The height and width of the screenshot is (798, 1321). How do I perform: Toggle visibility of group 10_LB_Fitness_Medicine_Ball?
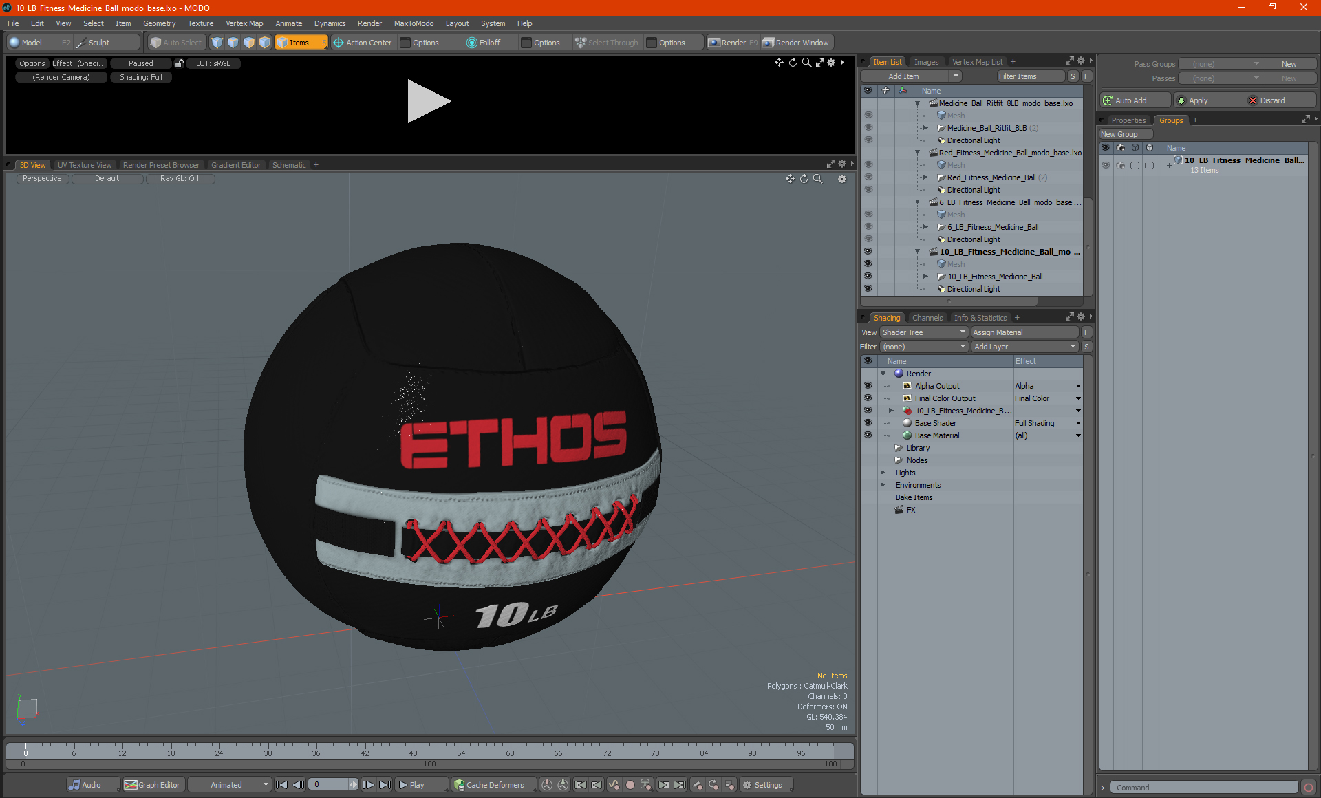pos(1106,165)
